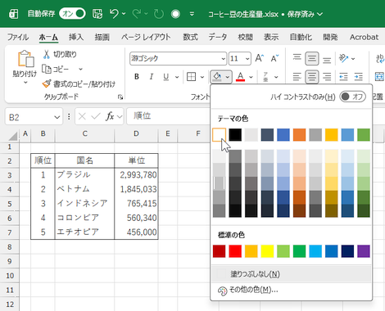Click the Undo arrow icon
Screen dimensions: 385x311
pos(114,14)
